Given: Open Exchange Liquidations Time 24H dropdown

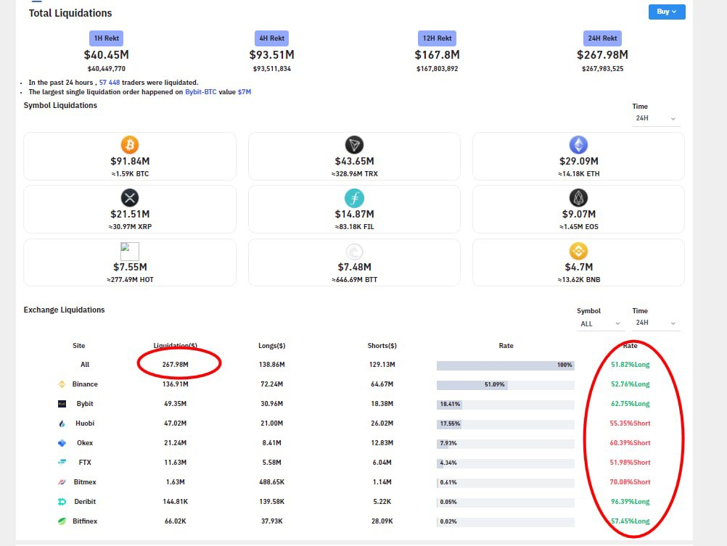Looking at the screenshot, I should click(656, 323).
